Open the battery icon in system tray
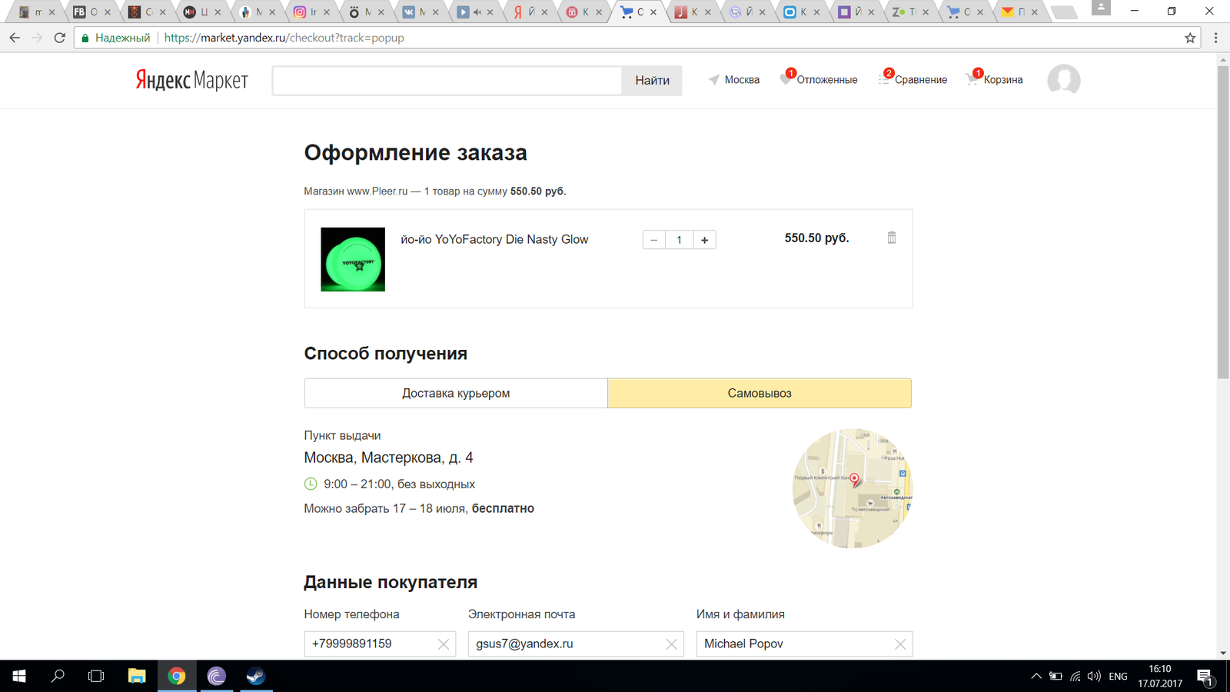The height and width of the screenshot is (692, 1230). (1056, 677)
